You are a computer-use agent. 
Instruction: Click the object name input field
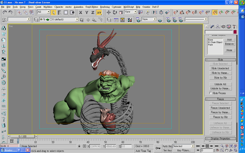[x=219, y=32]
